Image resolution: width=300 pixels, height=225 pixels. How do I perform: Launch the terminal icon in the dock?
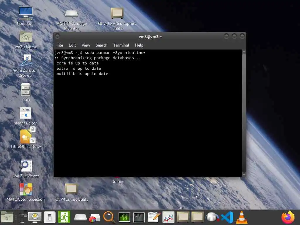(139, 217)
